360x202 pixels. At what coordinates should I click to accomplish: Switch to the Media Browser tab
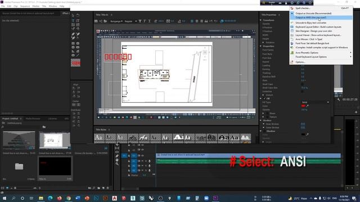tap(33, 118)
